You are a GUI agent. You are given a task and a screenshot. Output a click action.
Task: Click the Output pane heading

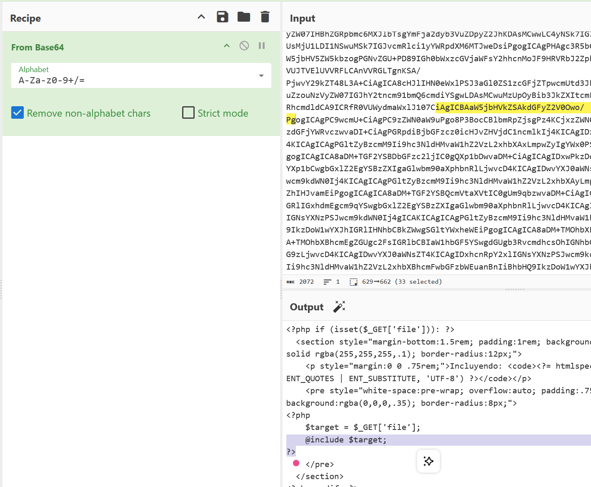click(307, 307)
